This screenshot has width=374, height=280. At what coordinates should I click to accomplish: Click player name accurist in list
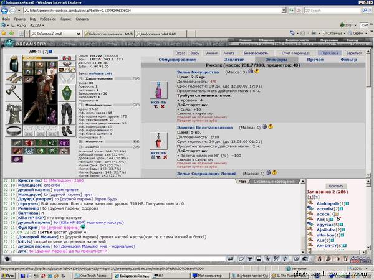[326, 209]
